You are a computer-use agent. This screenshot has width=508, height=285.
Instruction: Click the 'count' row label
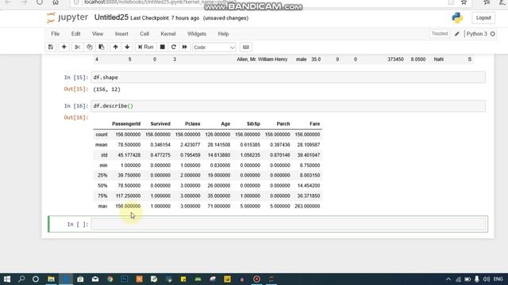102,135
